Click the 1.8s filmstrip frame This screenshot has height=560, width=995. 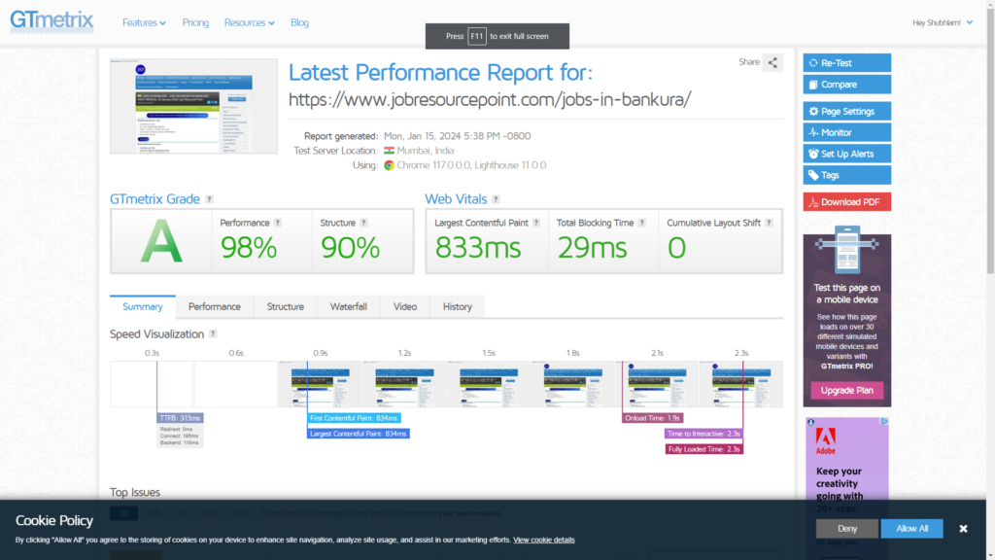[x=572, y=384]
